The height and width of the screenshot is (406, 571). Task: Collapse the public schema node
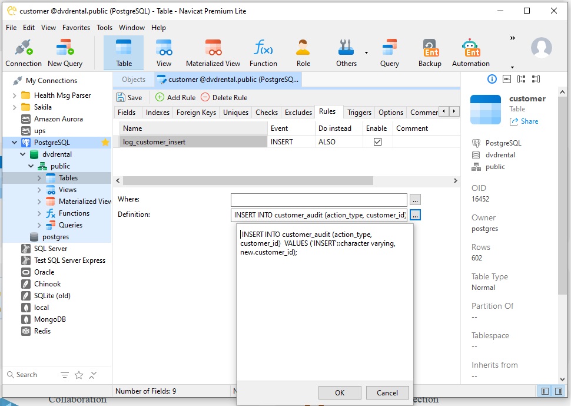(31, 166)
